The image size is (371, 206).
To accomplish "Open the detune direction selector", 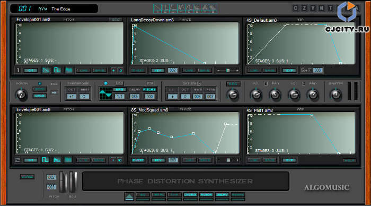I will click(x=172, y=97).
